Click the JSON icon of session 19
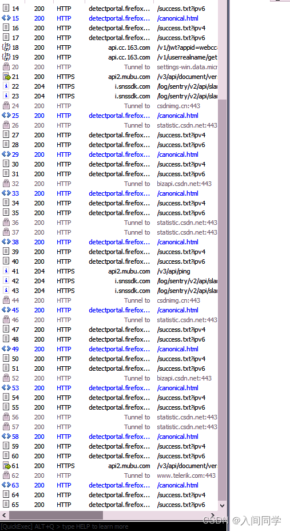Image resolution: width=290 pixels, height=531 pixels. click(6, 57)
